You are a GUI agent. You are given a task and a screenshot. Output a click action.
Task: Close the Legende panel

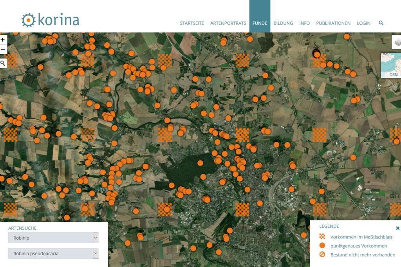[397, 228]
